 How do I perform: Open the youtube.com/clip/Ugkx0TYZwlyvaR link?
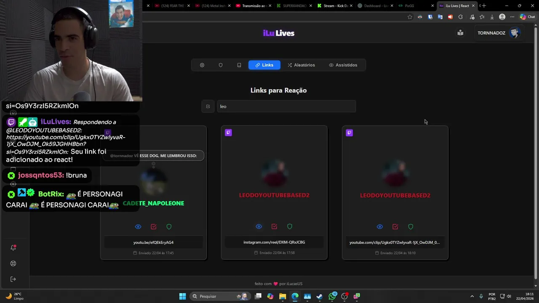395,242
